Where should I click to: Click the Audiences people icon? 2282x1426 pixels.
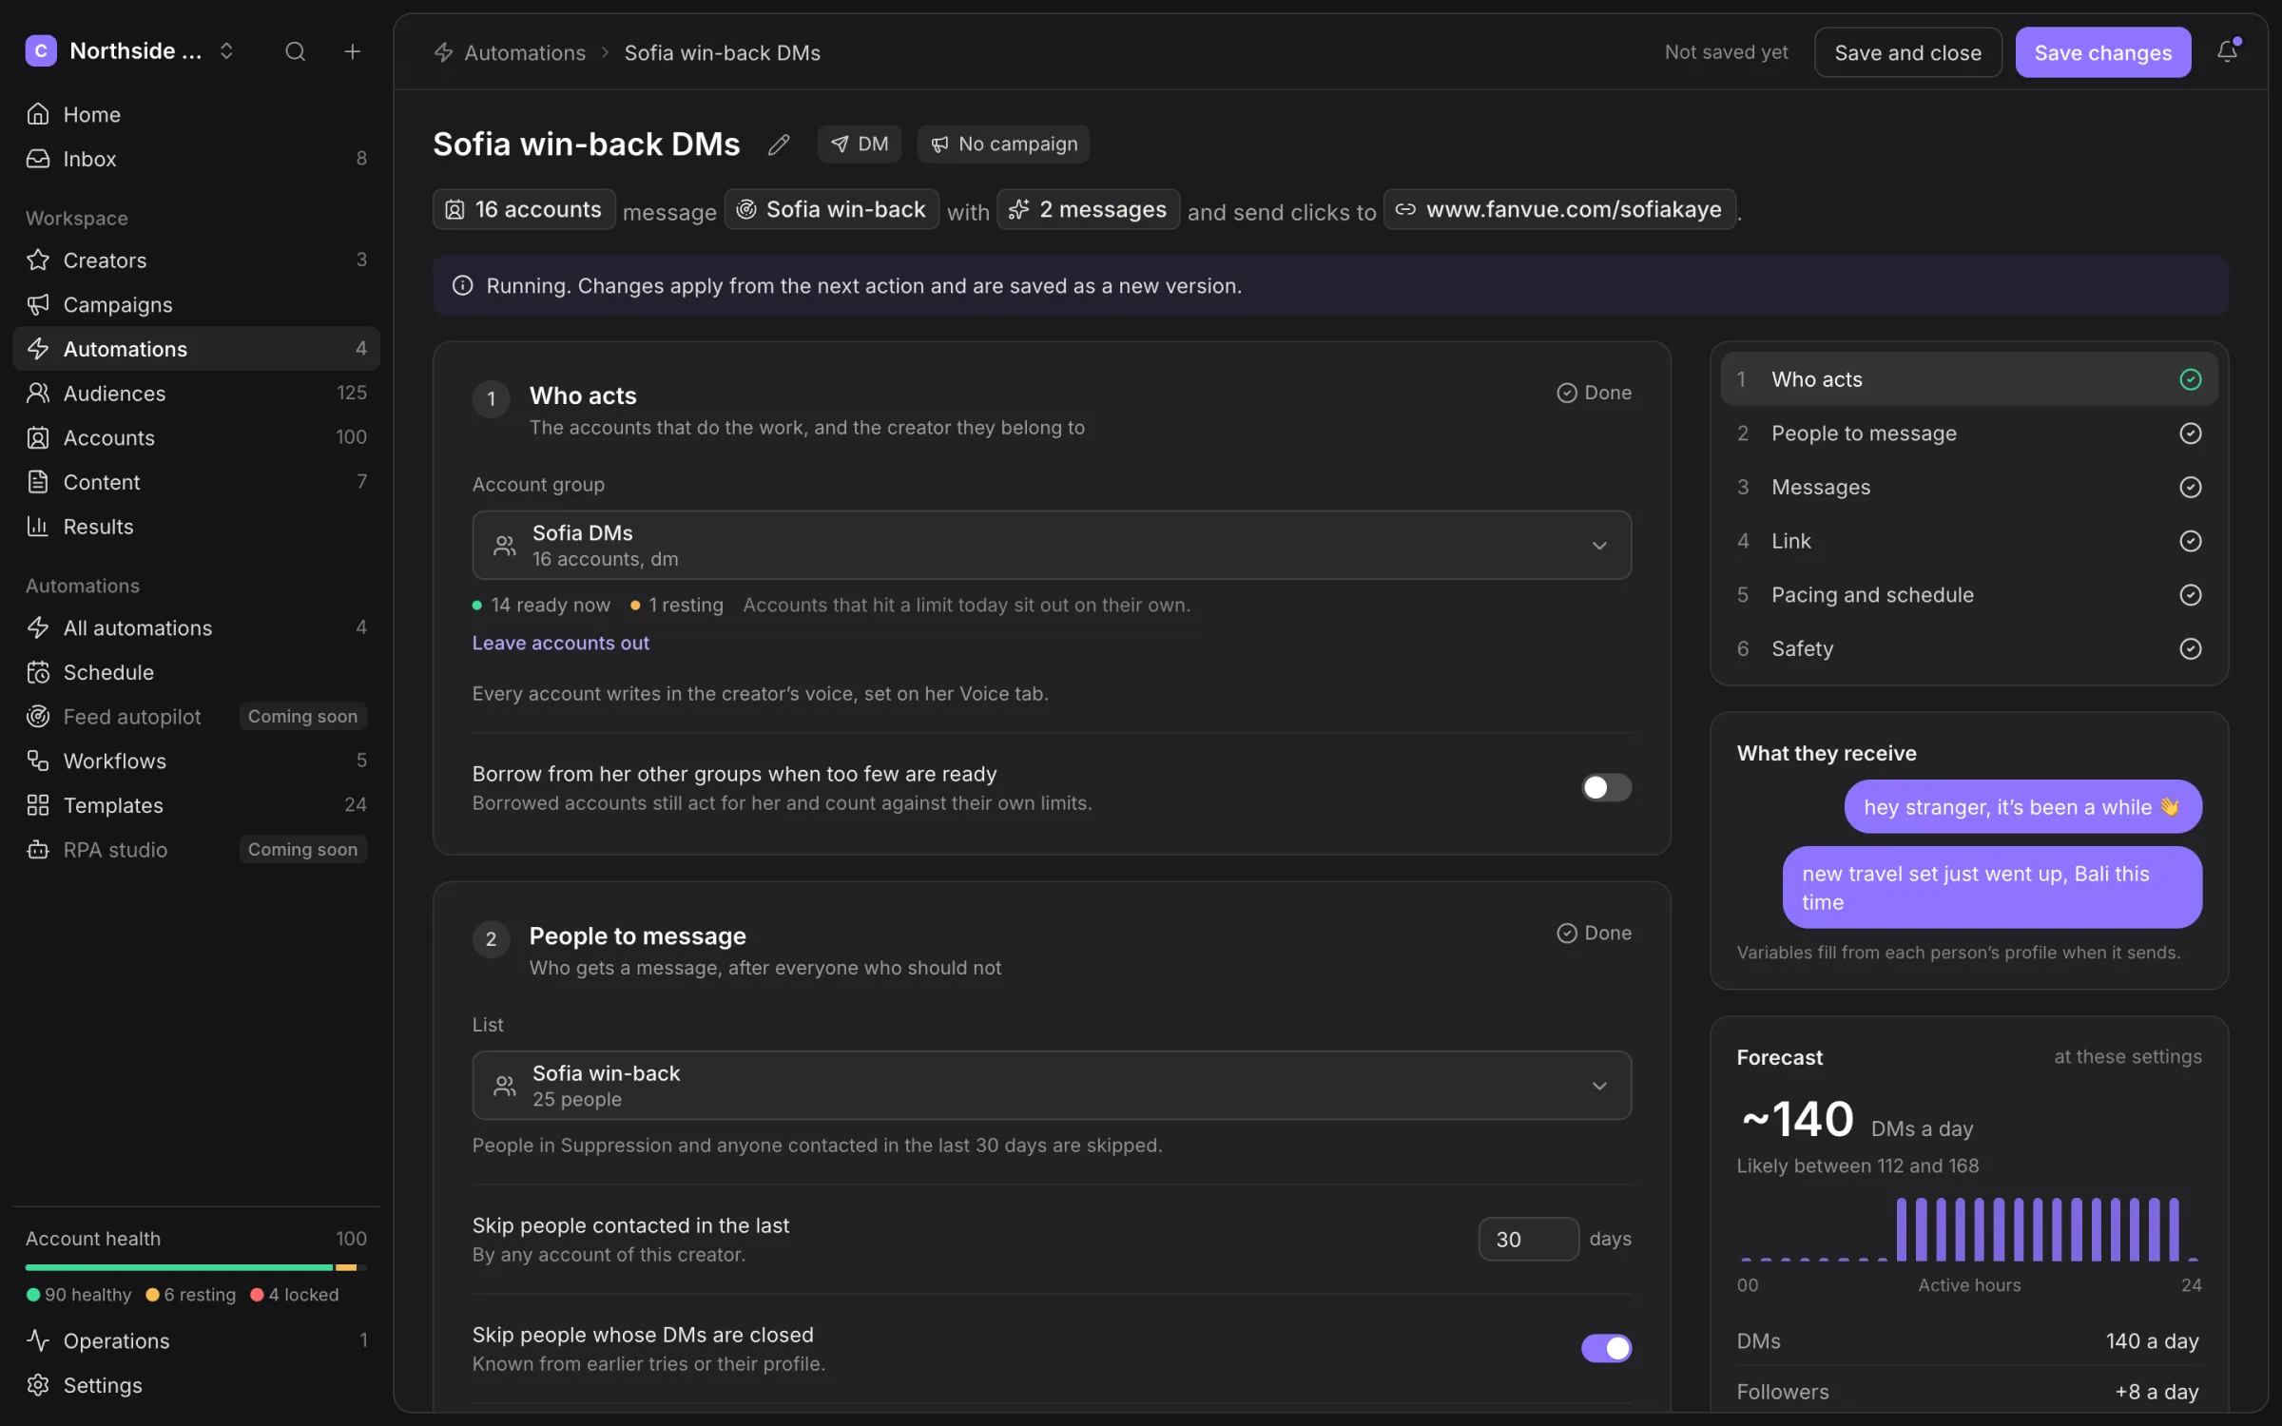(x=38, y=393)
